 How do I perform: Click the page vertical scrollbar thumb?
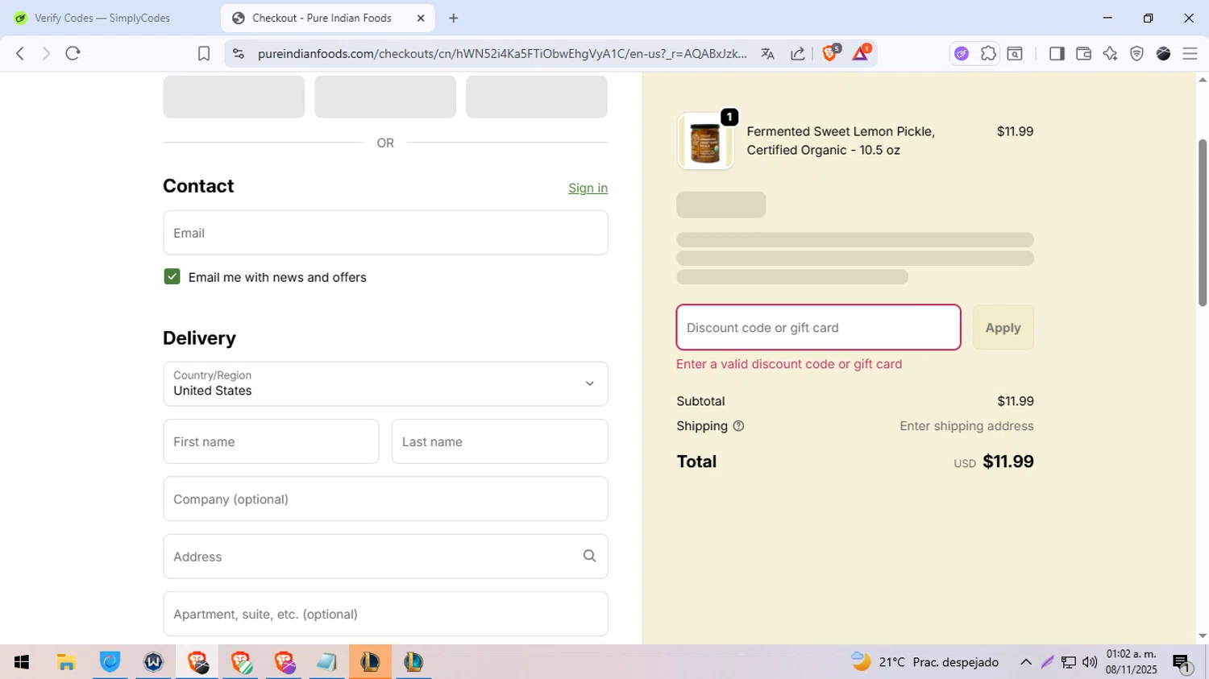click(1203, 222)
